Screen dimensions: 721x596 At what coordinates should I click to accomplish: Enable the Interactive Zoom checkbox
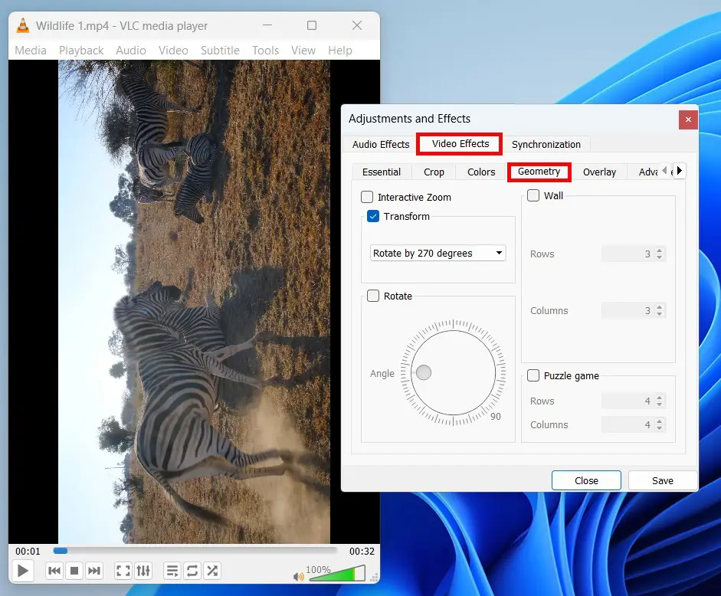pyautogui.click(x=367, y=197)
